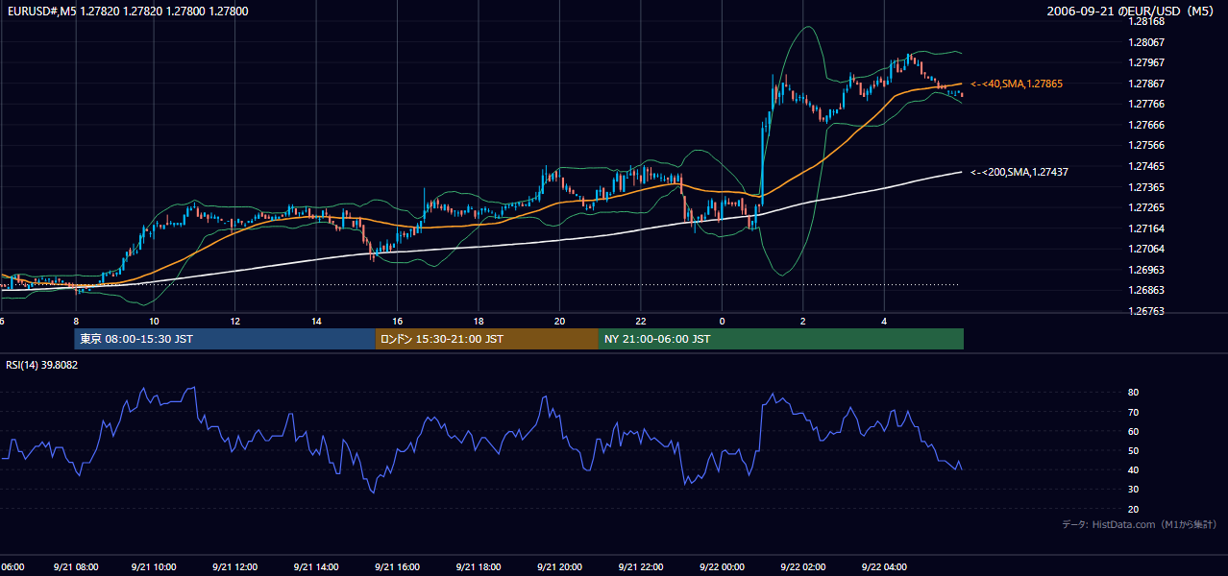Click the 9/22 04:00 time axis label
Viewport: 1228px width, 576px height.
point(886,567)
